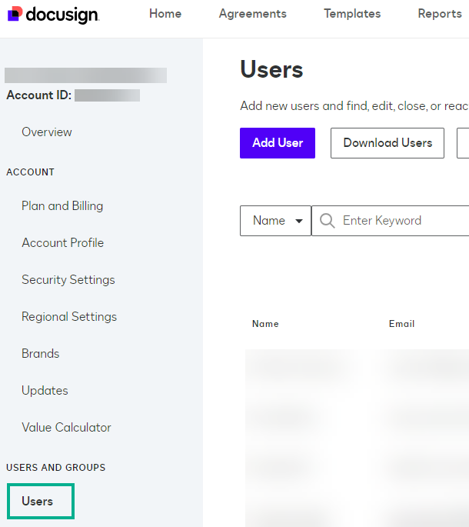Click the Download Users button
Viewport: 469px width, 527px height.
[x=388, y=143]
